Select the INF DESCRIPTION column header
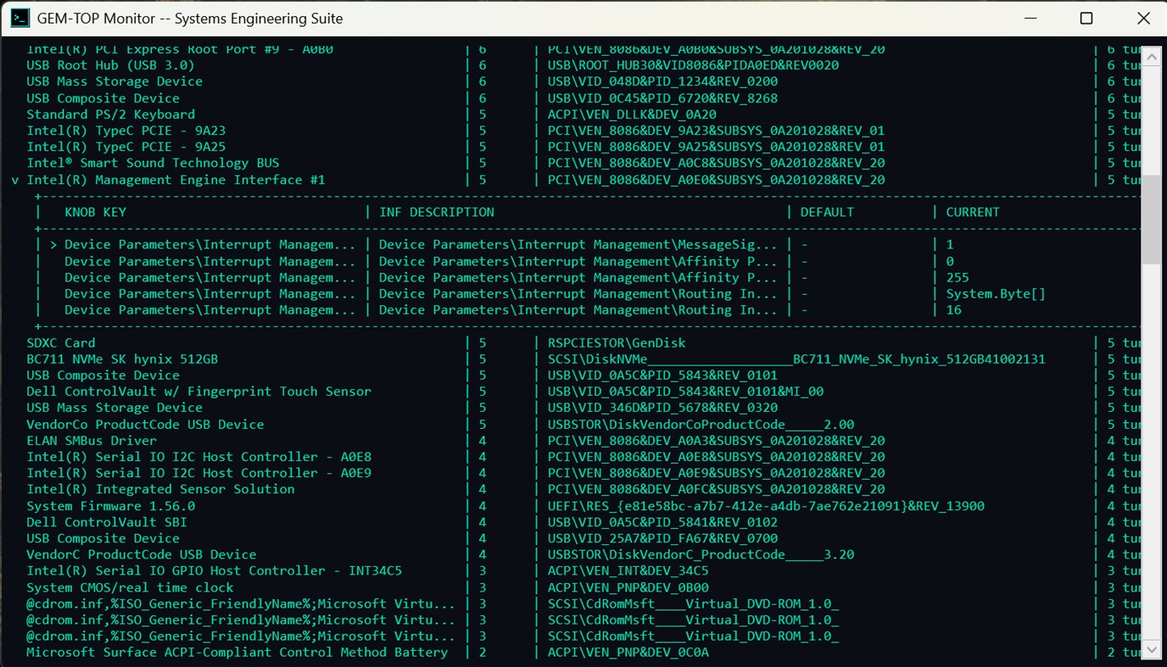Image resolution: width=1167 pixels, height=667 pixels. (x=436, y=212)
